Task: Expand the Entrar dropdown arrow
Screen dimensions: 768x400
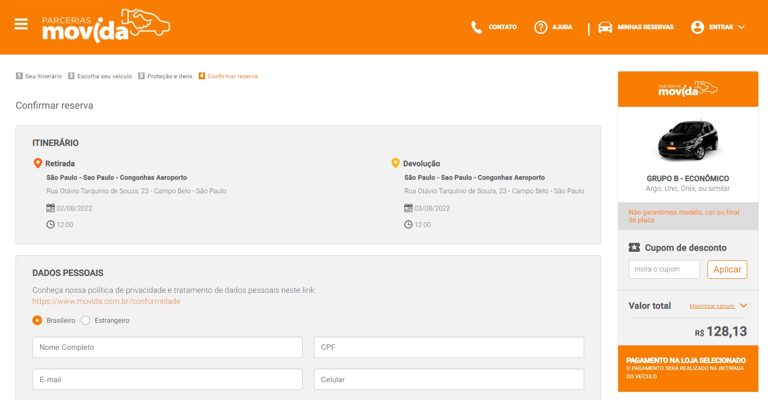Action: click(x=741, y=27)
